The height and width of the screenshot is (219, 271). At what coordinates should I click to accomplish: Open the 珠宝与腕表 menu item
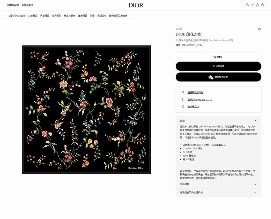tap(70, 16)
